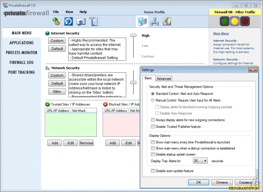Click URL/IP Address column header in Trusted list

[x=58, y=110]
